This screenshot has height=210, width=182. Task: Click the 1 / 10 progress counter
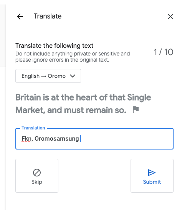(164, 52)
